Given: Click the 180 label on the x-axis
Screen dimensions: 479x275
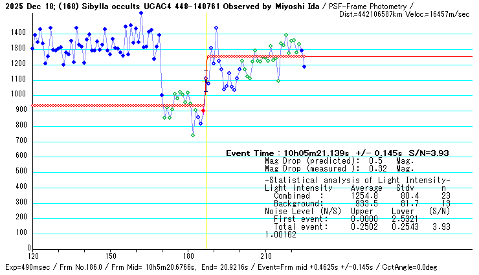Looking at the screenshot, I should 188,255.
